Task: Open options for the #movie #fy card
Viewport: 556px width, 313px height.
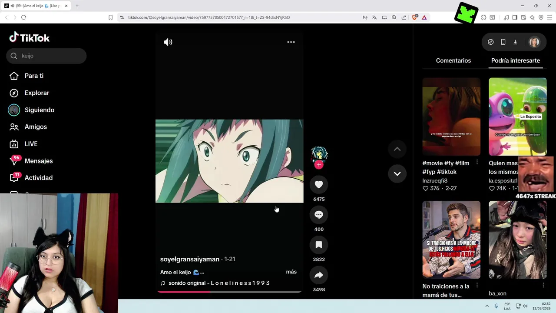Action: pos(477,162)
